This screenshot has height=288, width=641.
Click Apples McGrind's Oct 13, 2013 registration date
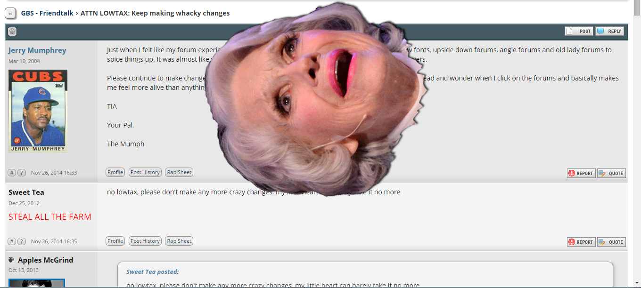point(24,270)
